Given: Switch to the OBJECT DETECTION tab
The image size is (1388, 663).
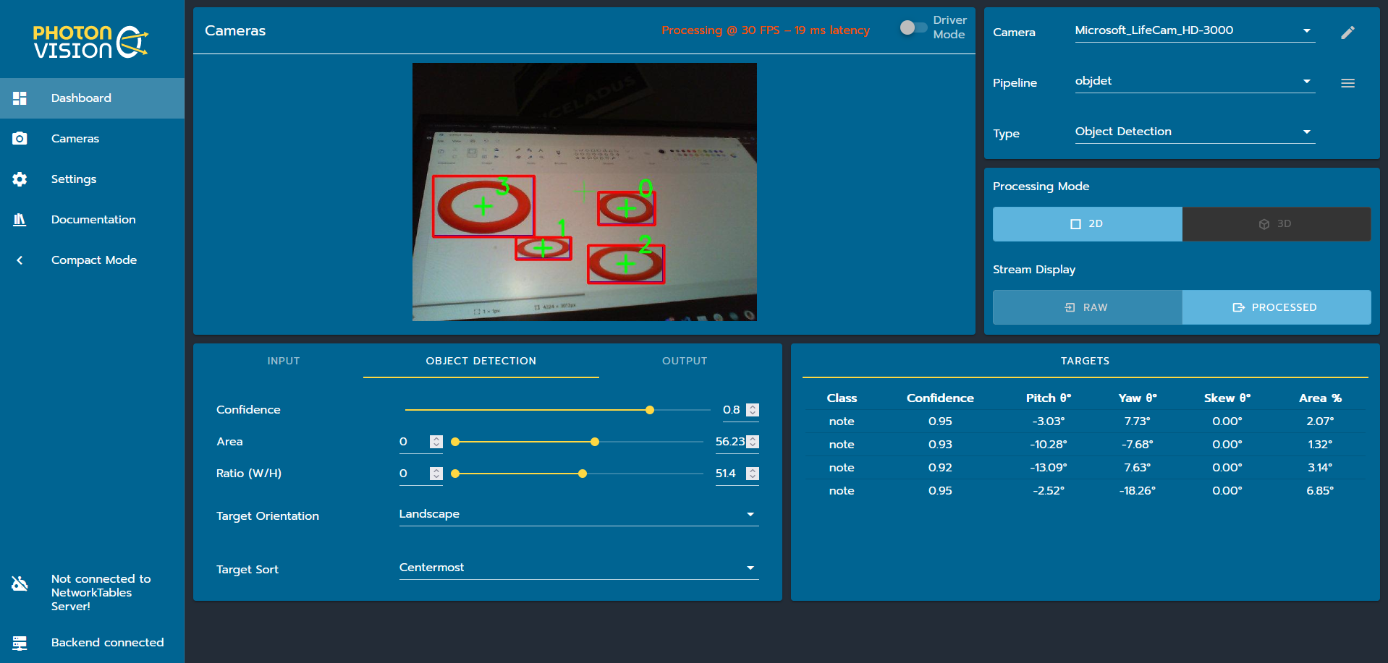Looking at the screenshot, I should click(x=481, y=361).
